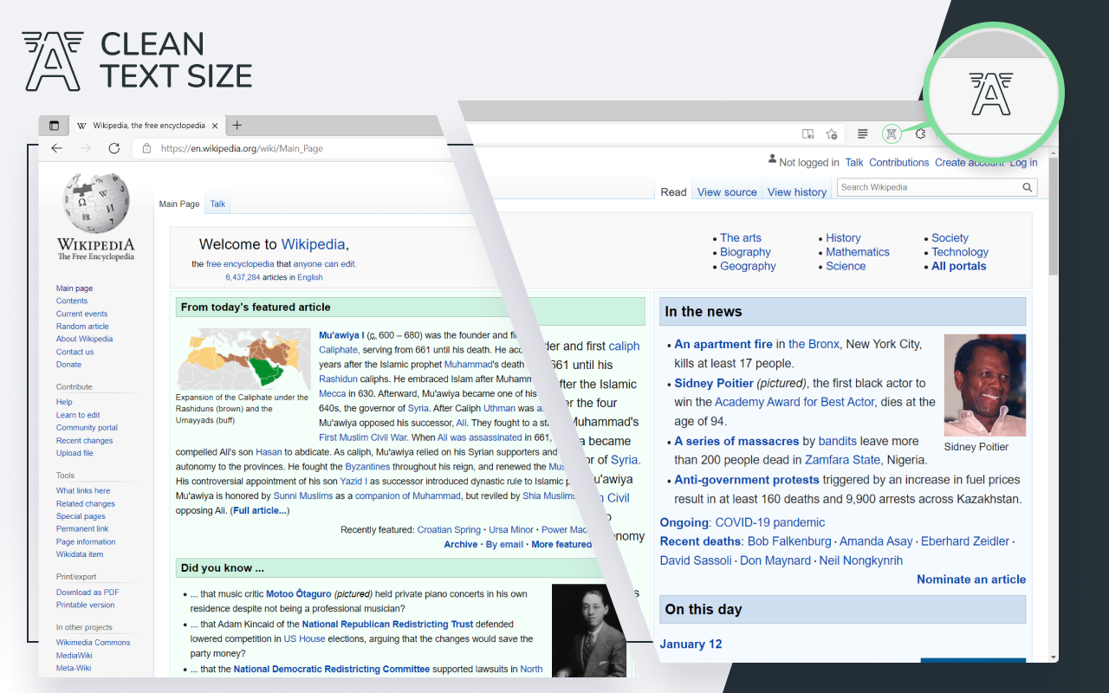1109x693 pixels.
Task: Click What links here in Tools
Action: point(83,490)
